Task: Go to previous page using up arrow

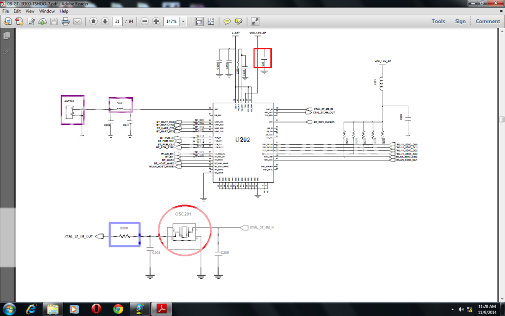Action: pos(94,21)
